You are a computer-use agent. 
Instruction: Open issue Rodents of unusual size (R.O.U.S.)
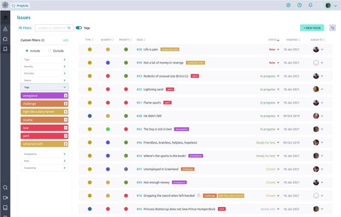(166, 76)
